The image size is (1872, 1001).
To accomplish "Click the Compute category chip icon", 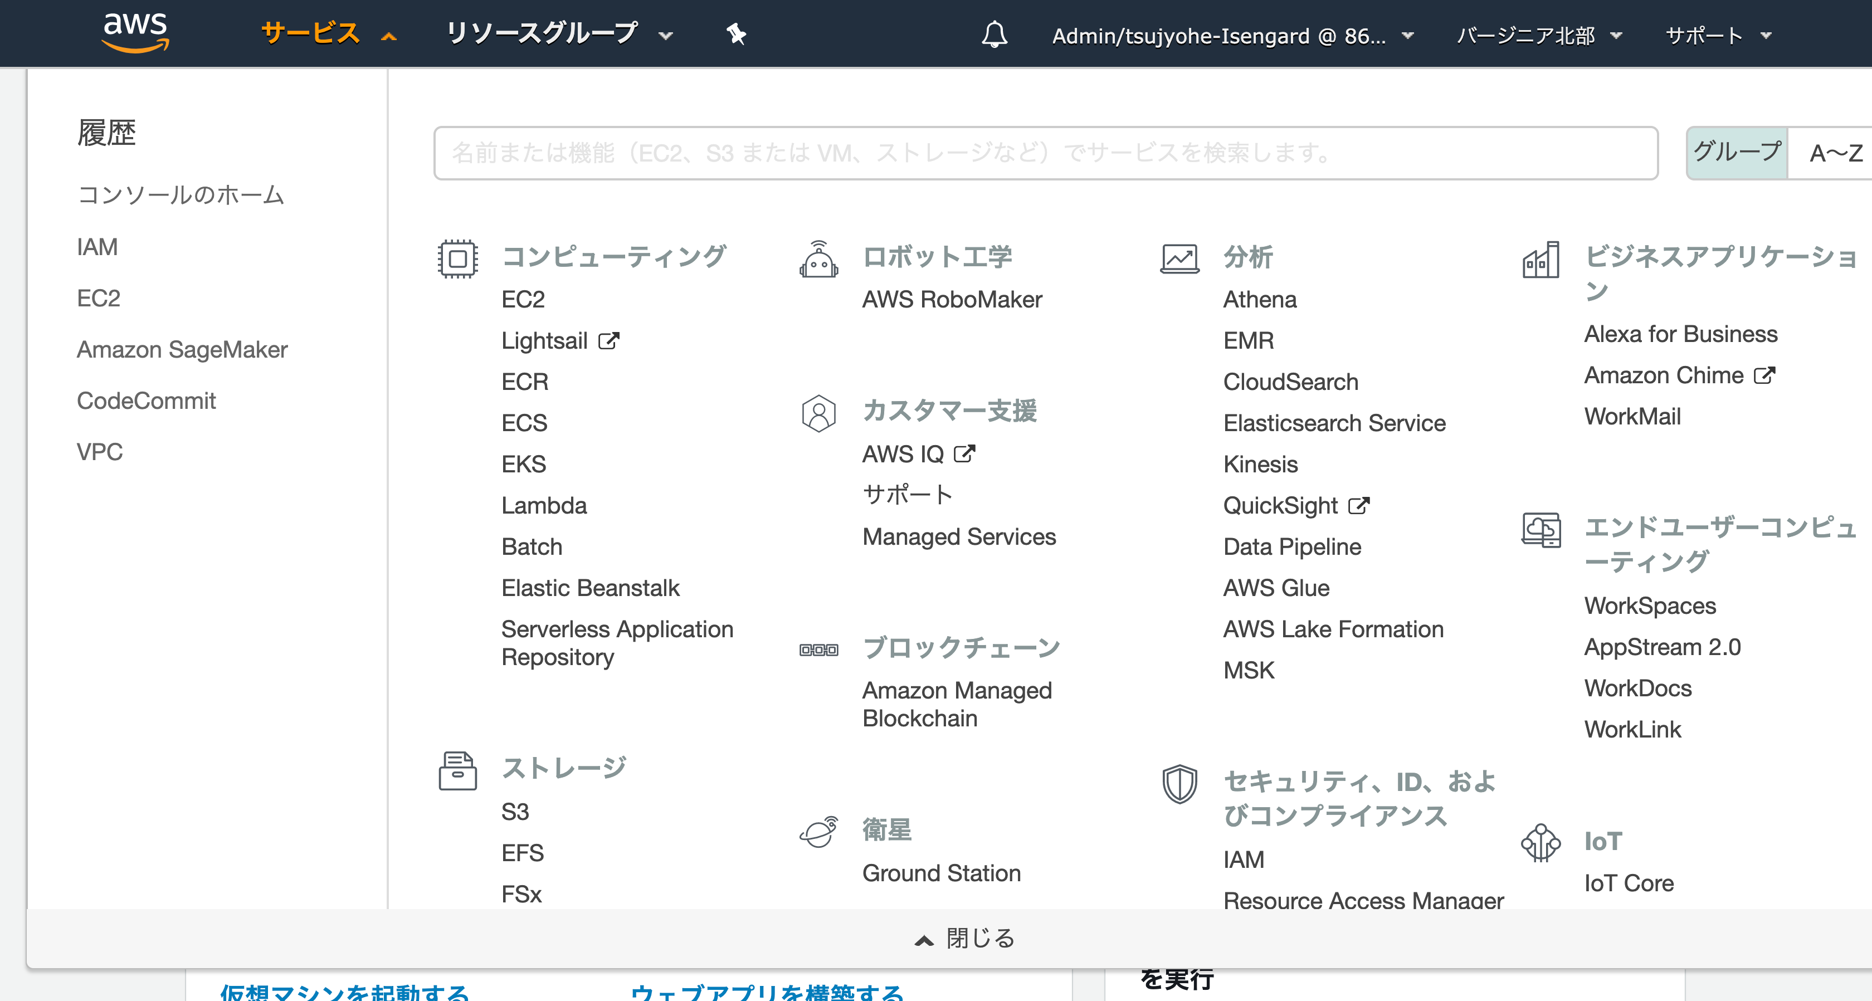I will tap(457, 258).
